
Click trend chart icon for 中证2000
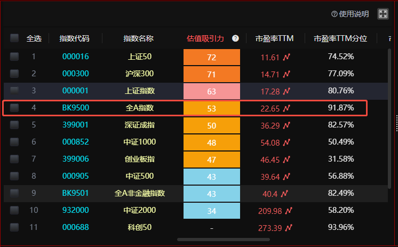click(x=289, y=211)
